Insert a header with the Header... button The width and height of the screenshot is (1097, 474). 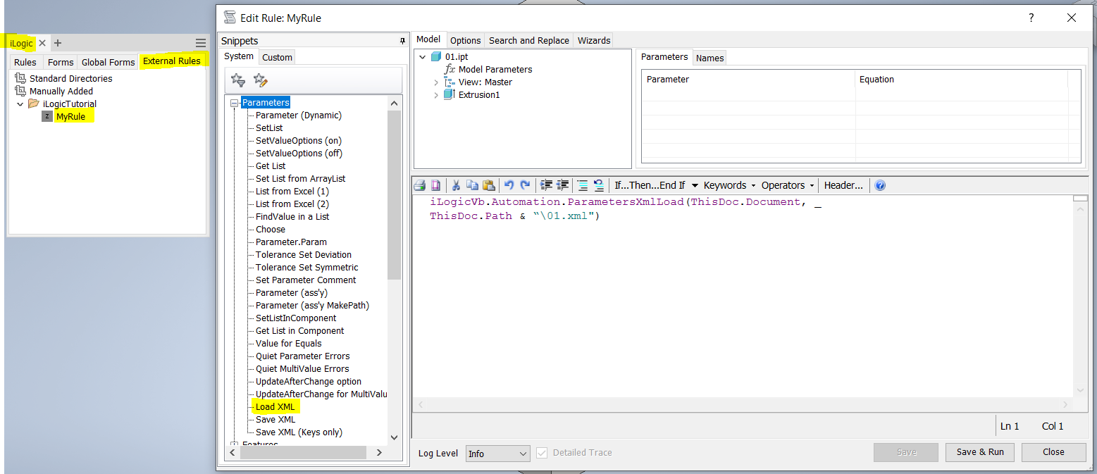843,185
